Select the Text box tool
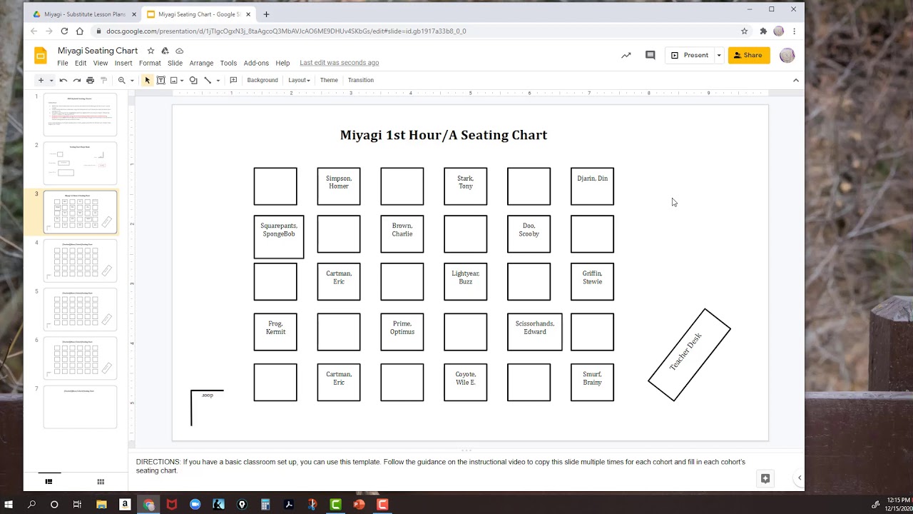Image resolution: width=913 pixels, height=514 pixels. [x=161, y=80]
